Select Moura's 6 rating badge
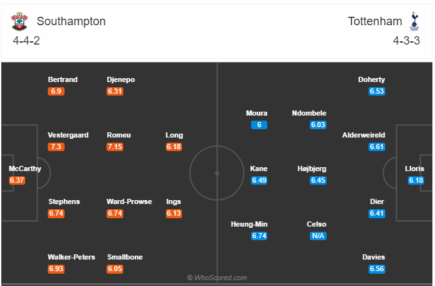This screenshot has height=286, width=435. (259, 125)
